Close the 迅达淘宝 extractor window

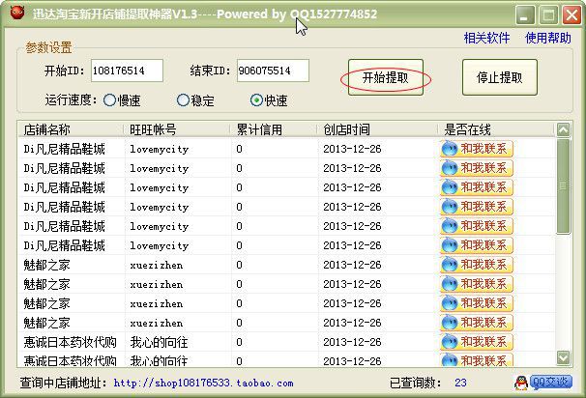tap(572, 15)
